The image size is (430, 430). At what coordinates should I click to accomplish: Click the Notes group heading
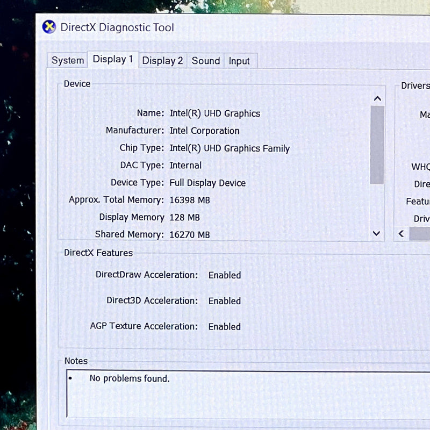[76, 361]
